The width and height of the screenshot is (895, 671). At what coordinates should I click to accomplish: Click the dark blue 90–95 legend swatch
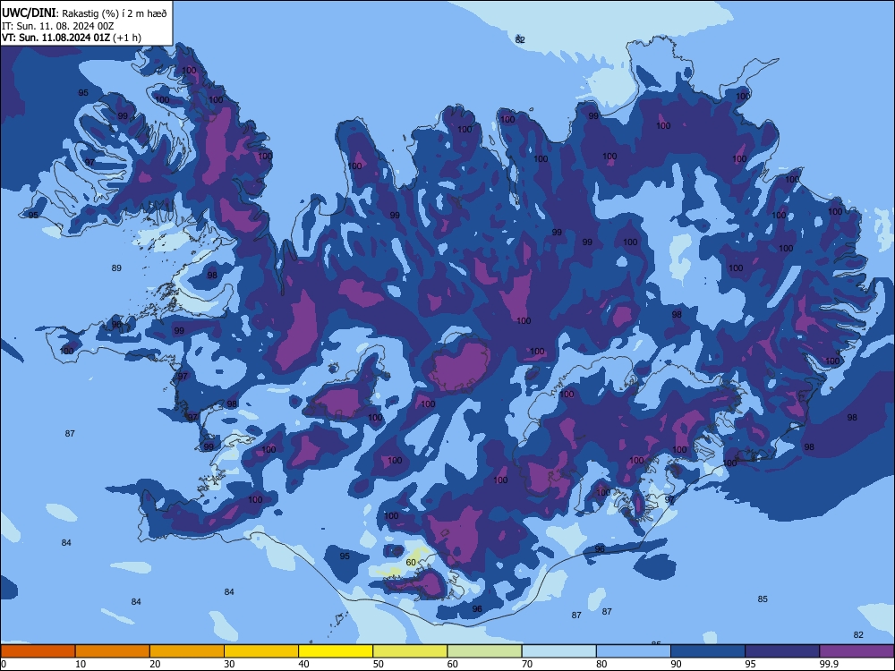(x=708, y=651)
